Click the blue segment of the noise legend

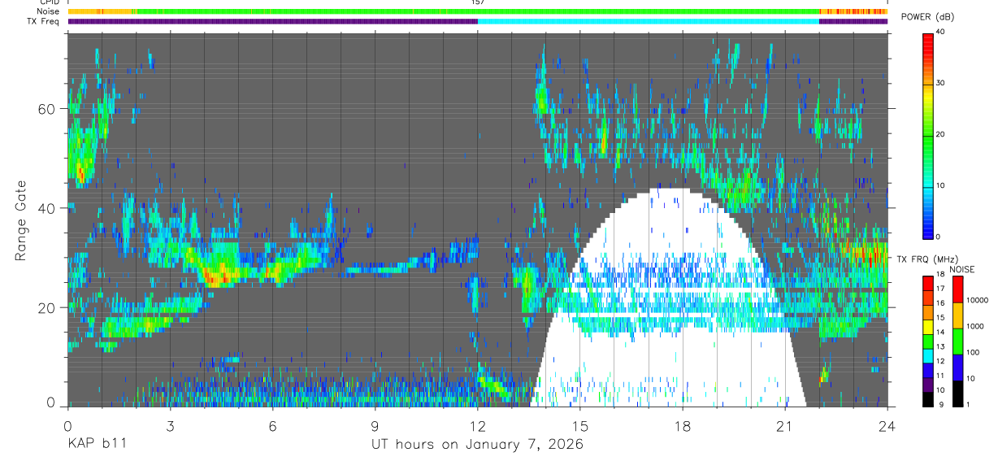coord(957,367)
